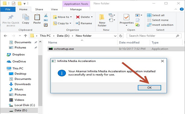Click the Paste shortcut icon

[46, 25]
